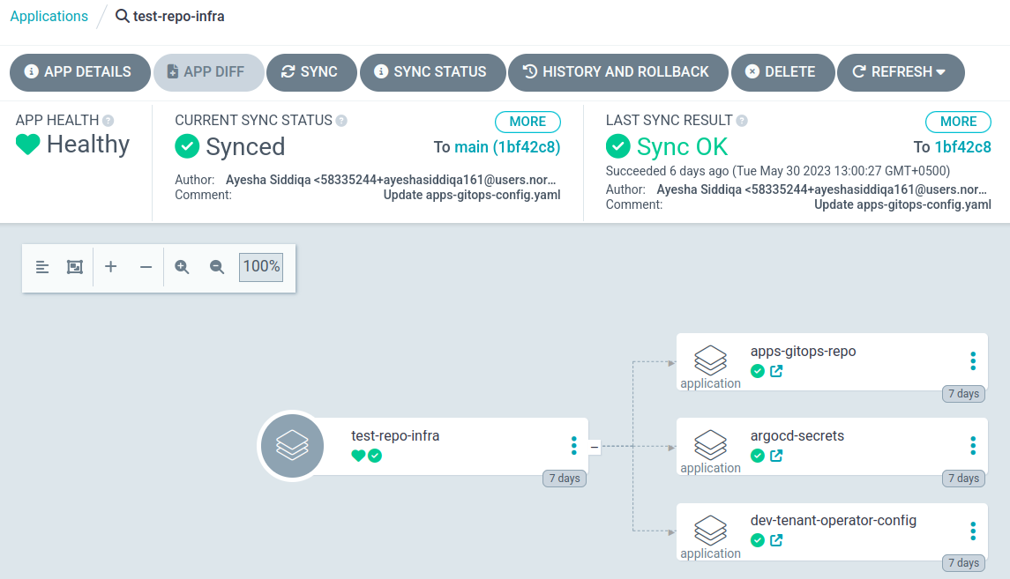Click the APP DETAILS button
The image size is (1010, 579).
79,72
